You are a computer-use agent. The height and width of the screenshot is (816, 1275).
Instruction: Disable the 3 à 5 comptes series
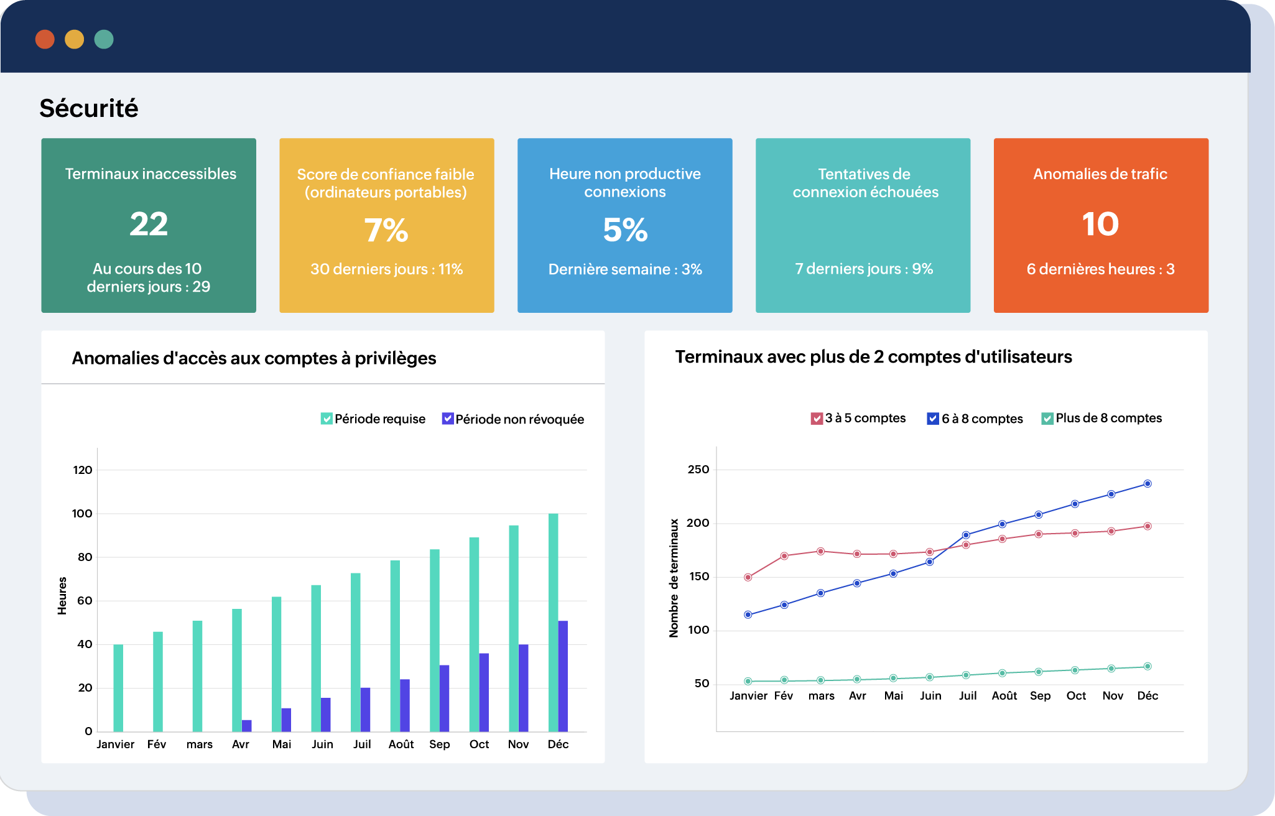pos(817,419)
